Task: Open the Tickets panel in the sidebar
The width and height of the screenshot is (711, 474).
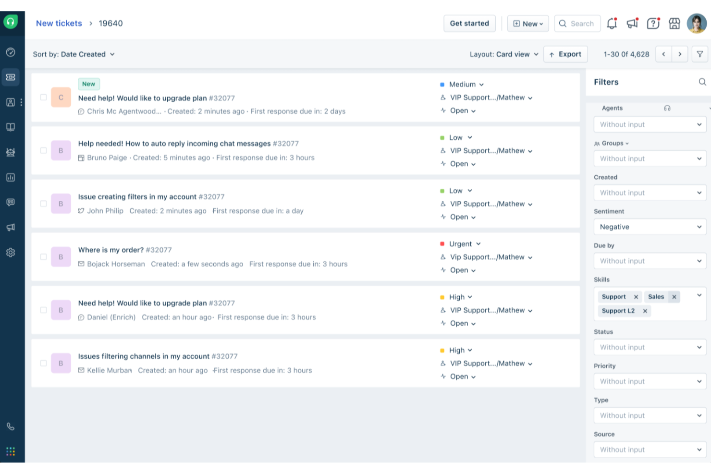Action: click(x=11, y=77)
